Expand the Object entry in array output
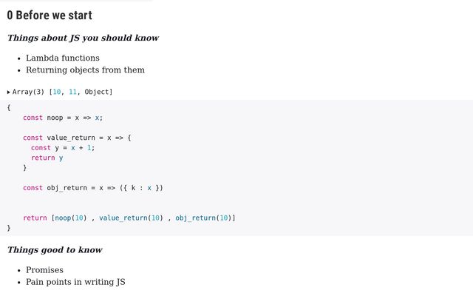Image resolution: width=473 pixels, height=296 pixels. (98, 92)
